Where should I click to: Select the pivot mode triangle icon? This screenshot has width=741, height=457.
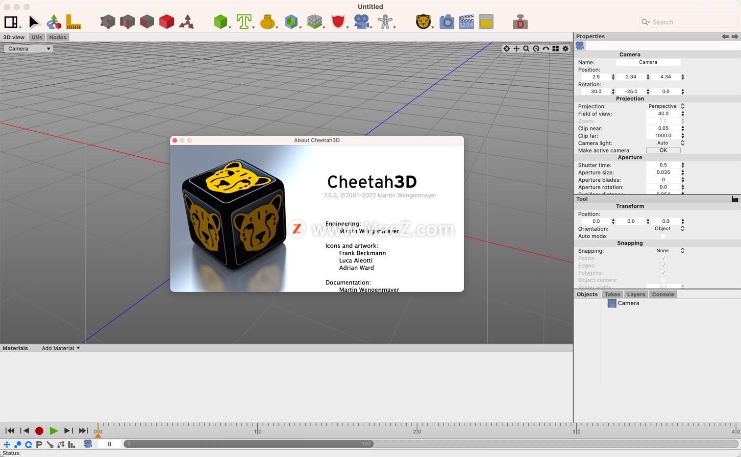pyautogui.click(x=186, y=22)
